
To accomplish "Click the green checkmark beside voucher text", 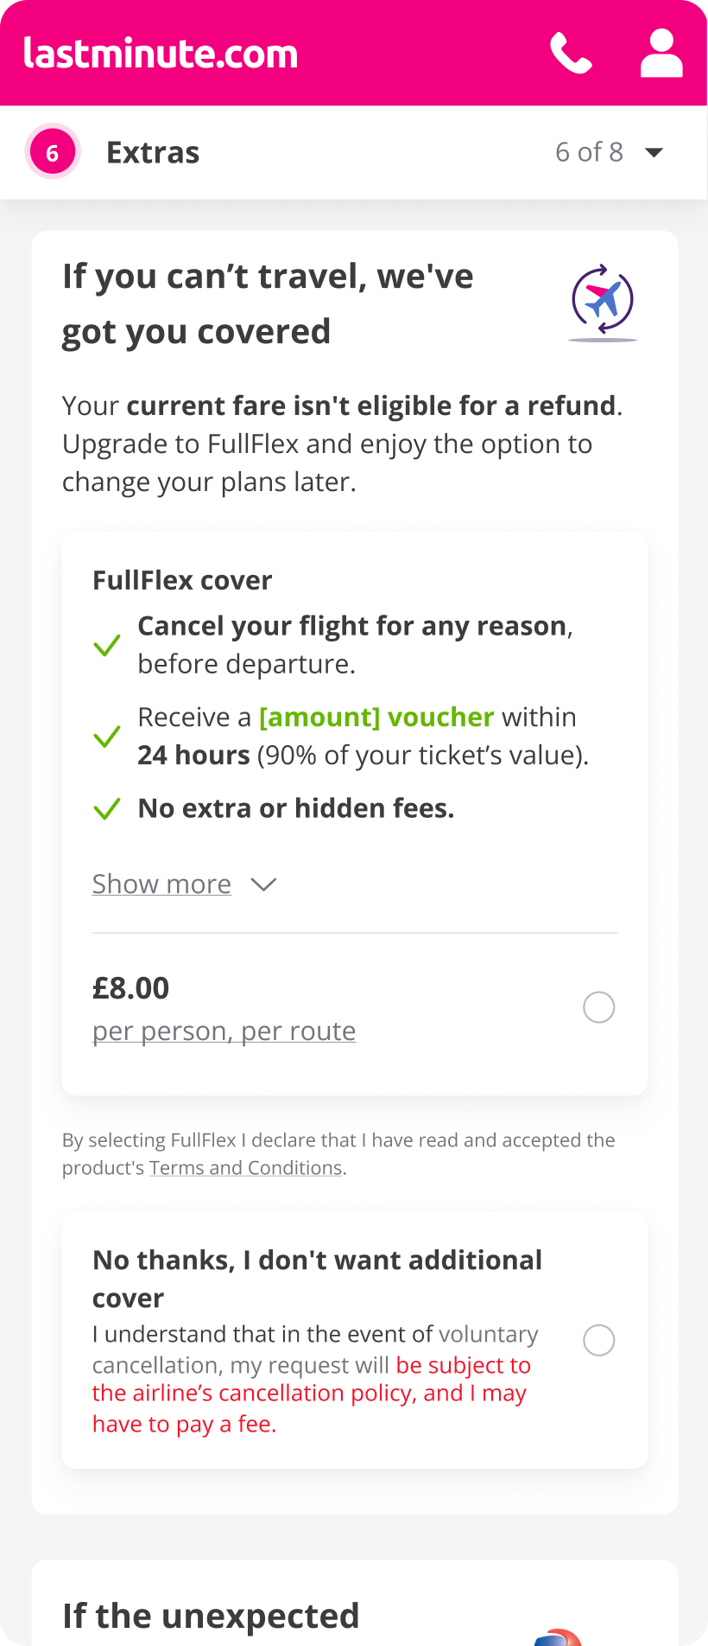I will pyautogui.click(x=107, y=737).
